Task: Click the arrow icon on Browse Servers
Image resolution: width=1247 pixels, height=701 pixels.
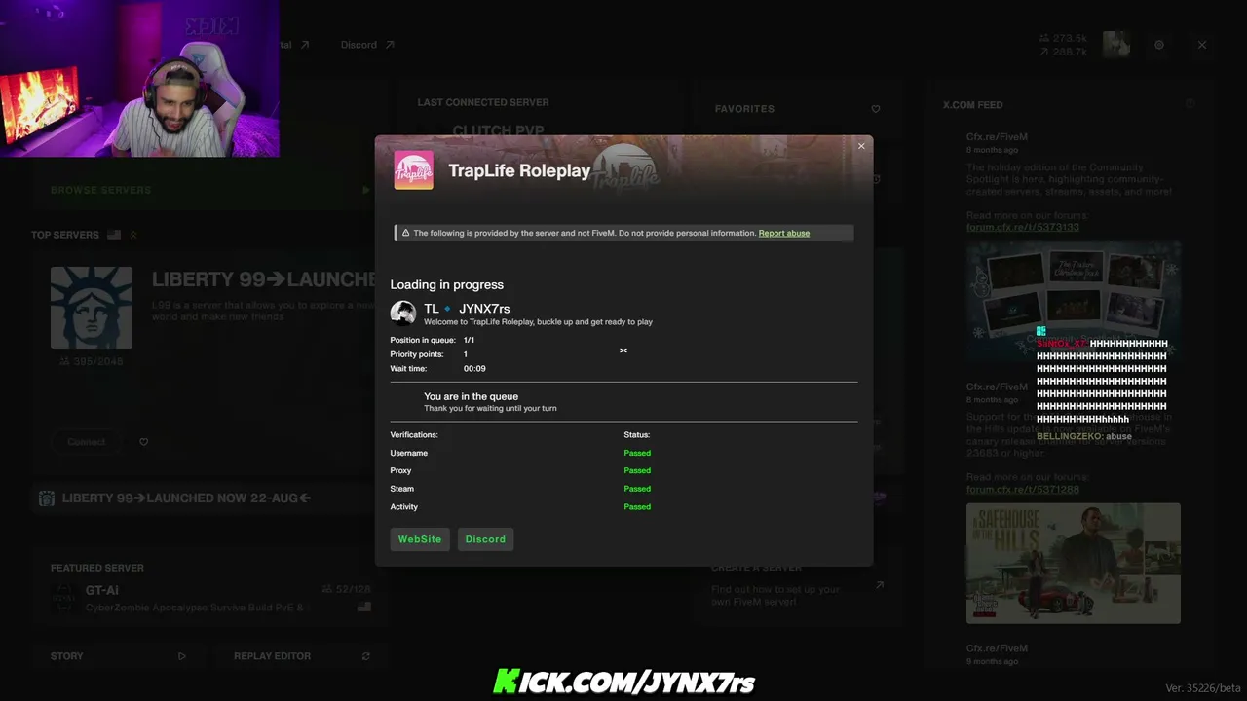Action: (366, 190)
